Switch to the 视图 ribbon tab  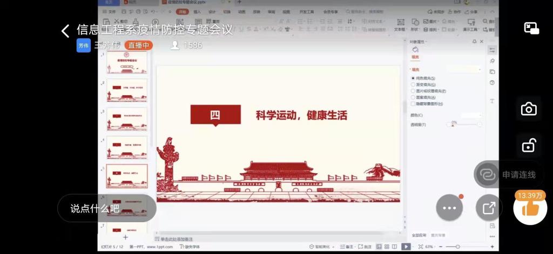point(286,12)
